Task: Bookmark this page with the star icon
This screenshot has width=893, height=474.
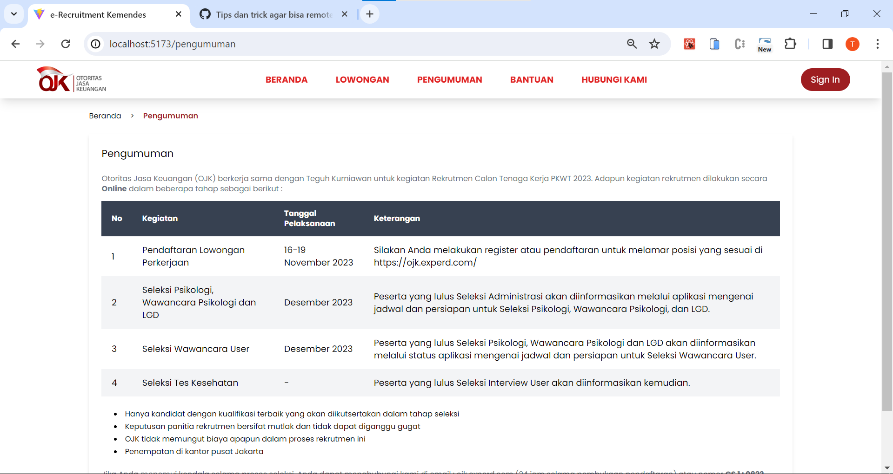Action: tap(654, 44)
